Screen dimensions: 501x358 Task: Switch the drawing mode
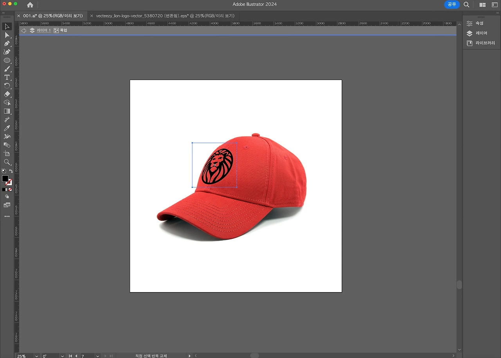7,197
